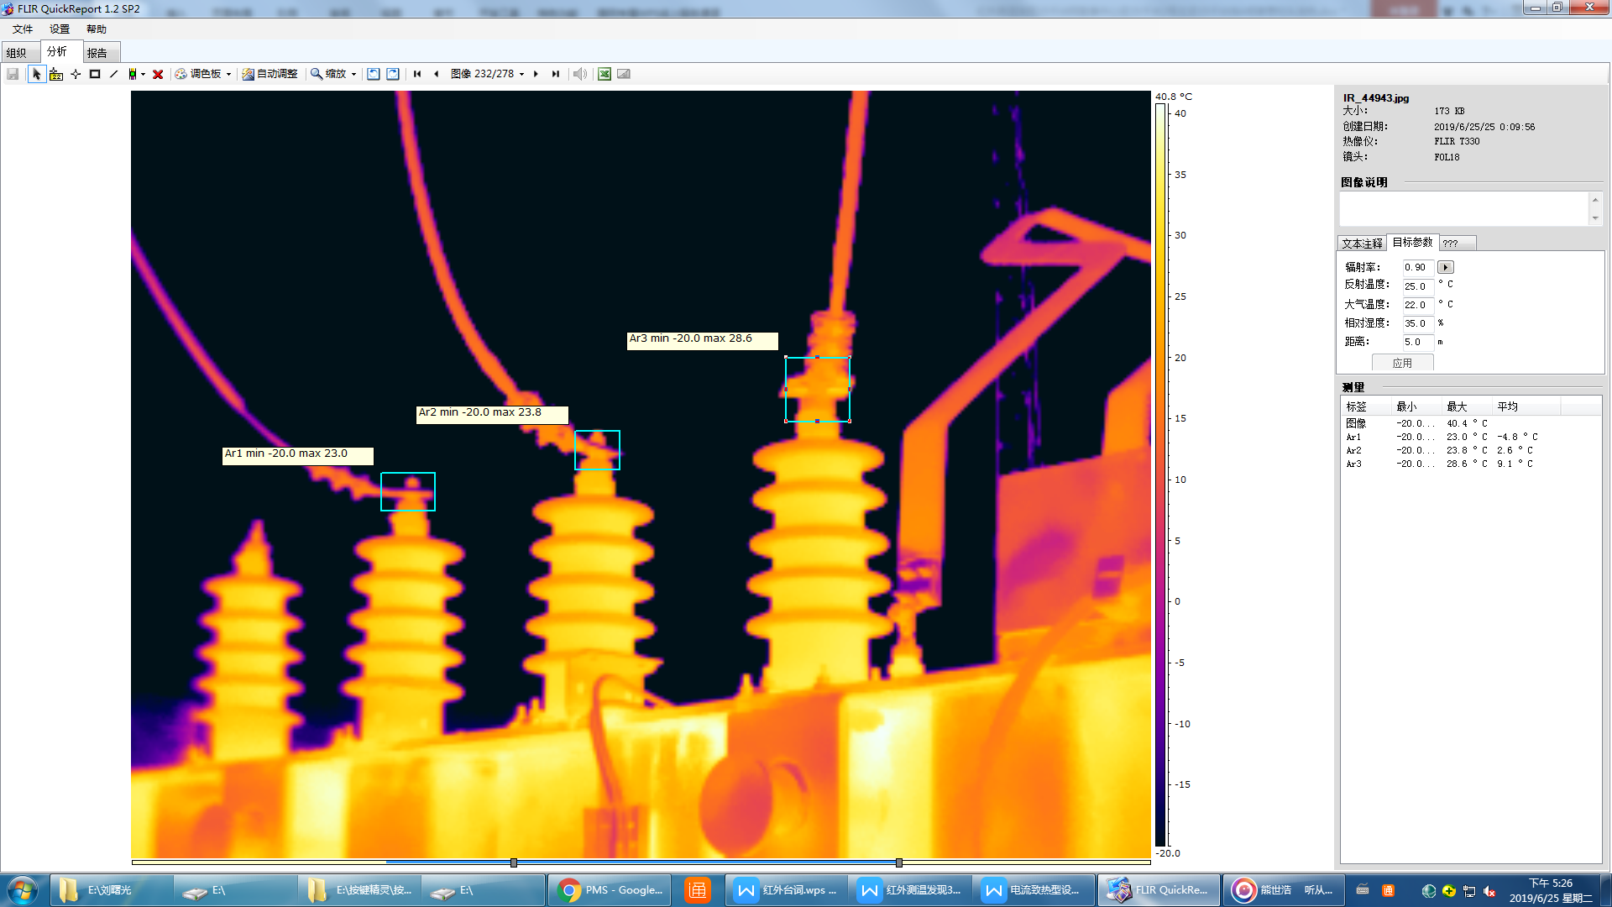Viewport: 1612px width, 907px height.
Task: Open the 目标参数 tab
Action: pyautogui.click(x=1412, y=242)
